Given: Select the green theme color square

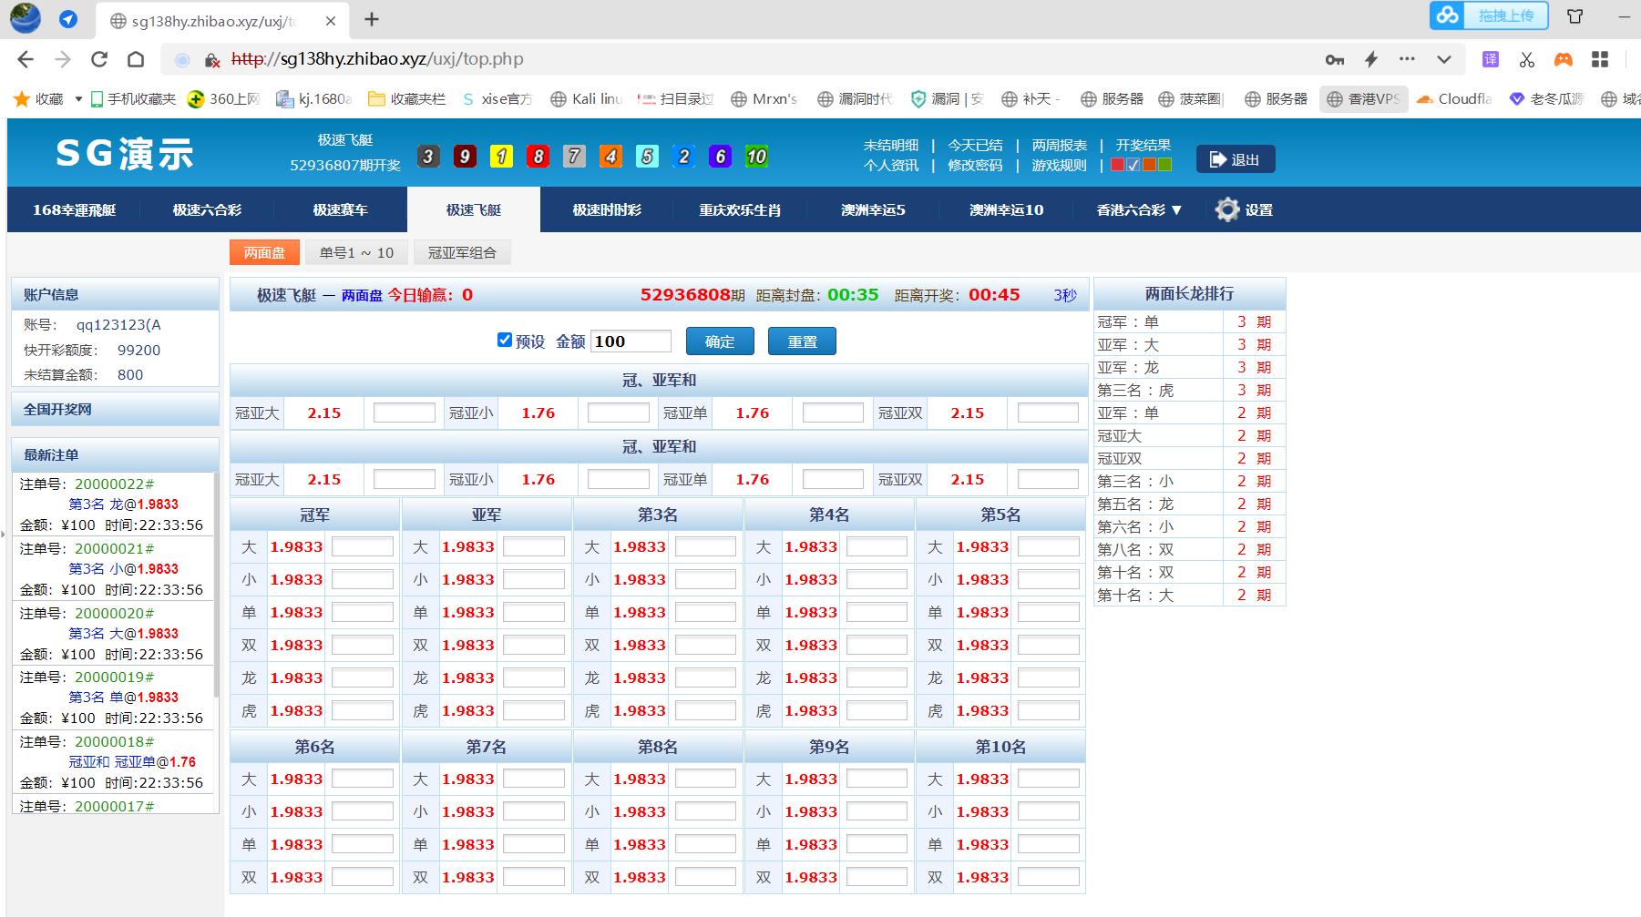Looking at the screenshot, I should click(1164, 165).
